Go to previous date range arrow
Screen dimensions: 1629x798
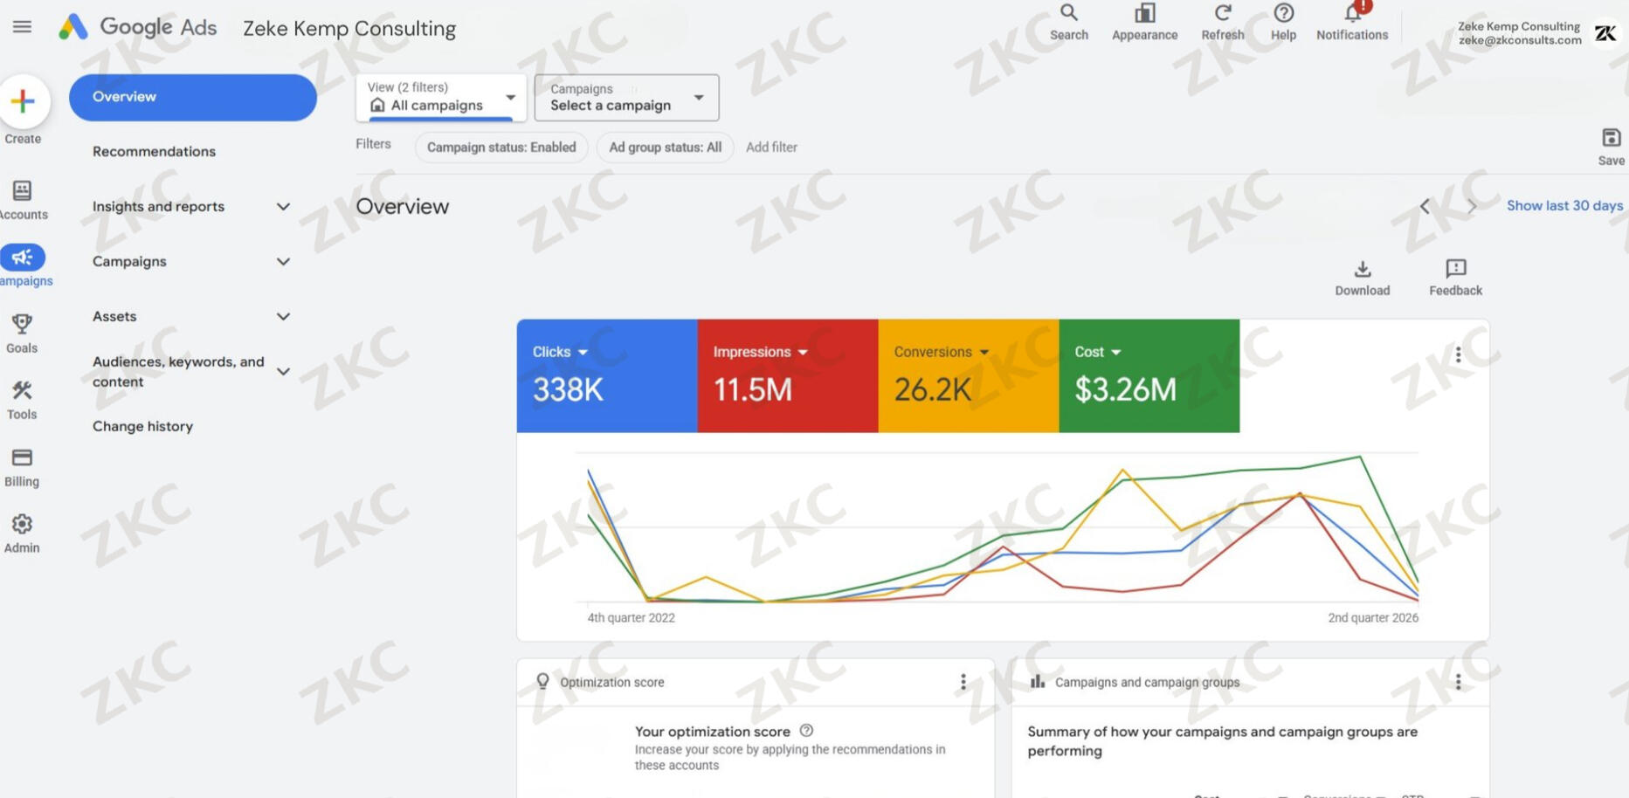(x=1425, y=206)
